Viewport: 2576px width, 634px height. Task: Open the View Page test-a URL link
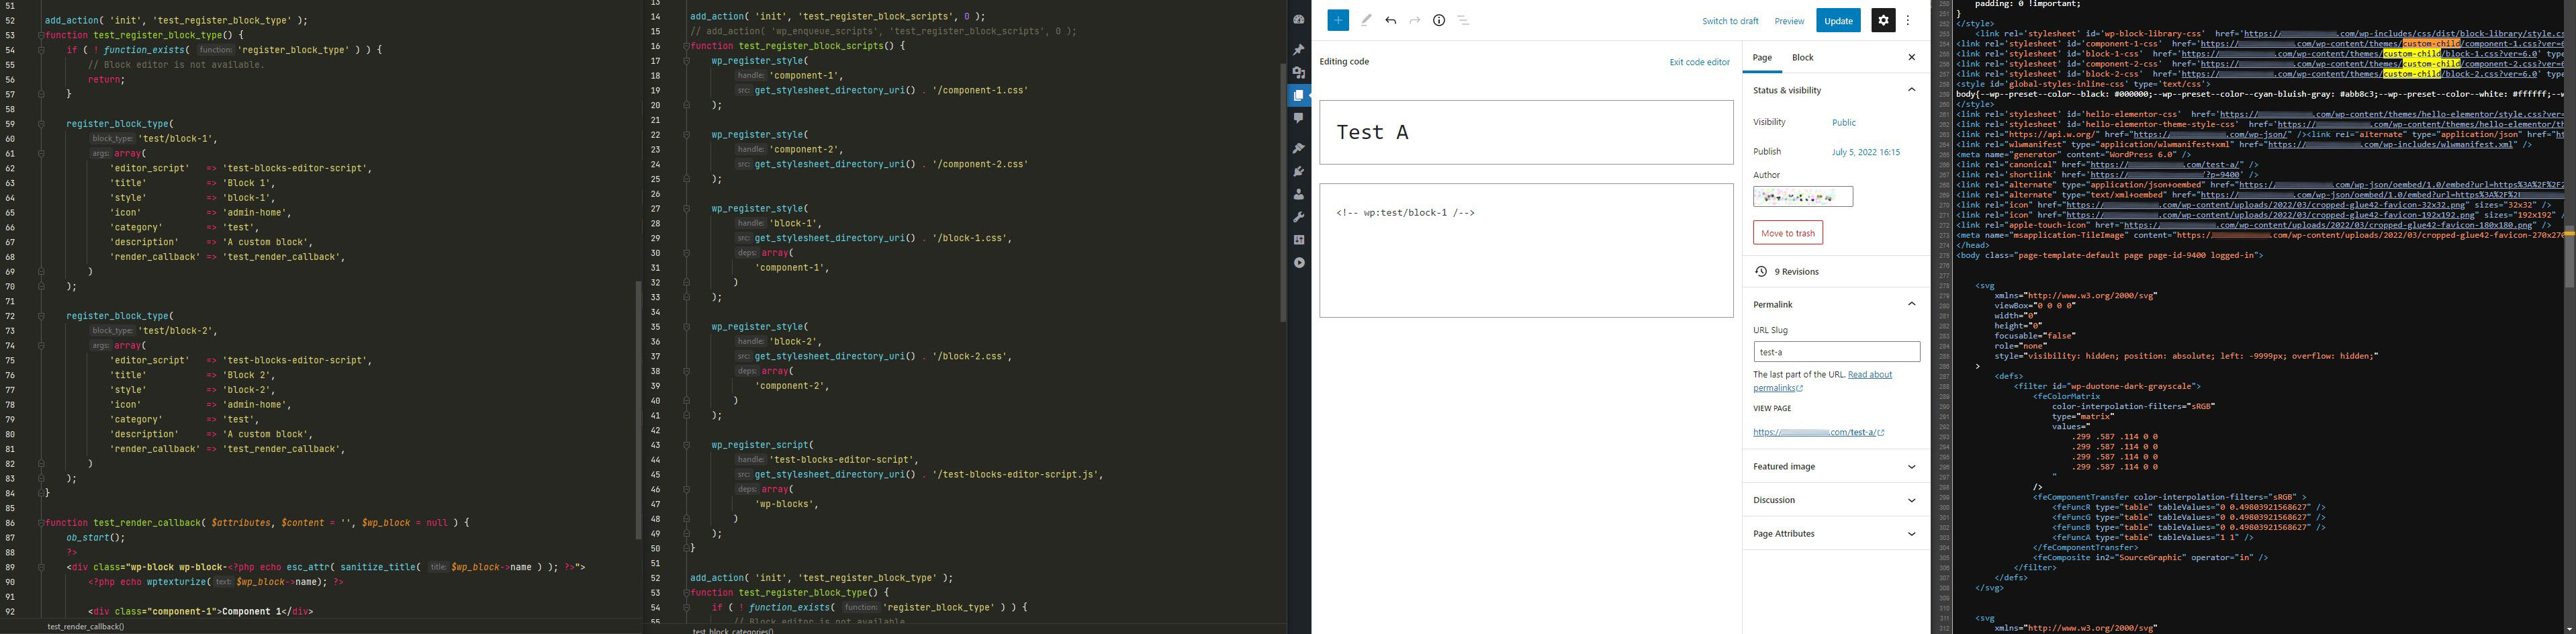click(x=1818, y=433)
